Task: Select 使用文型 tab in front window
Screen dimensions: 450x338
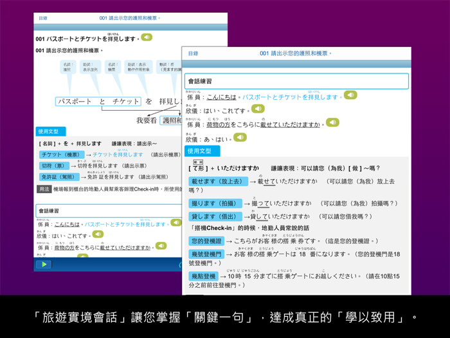Action: tap(202, 151)
